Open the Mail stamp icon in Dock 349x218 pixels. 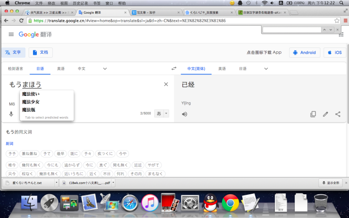pyautogui.click(x=89, y=203)
